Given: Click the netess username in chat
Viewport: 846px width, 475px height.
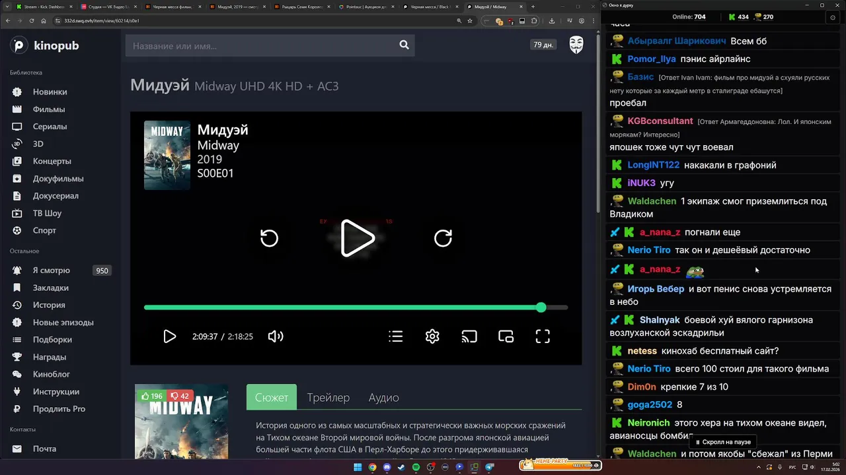Looking at the screenshot, I should click(x=642, y=351).
